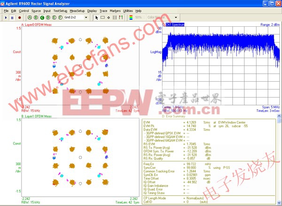Click the 'Span: 5 MHz' label
The width and height of the screenshot is (282, 206).
coord(271,107)
